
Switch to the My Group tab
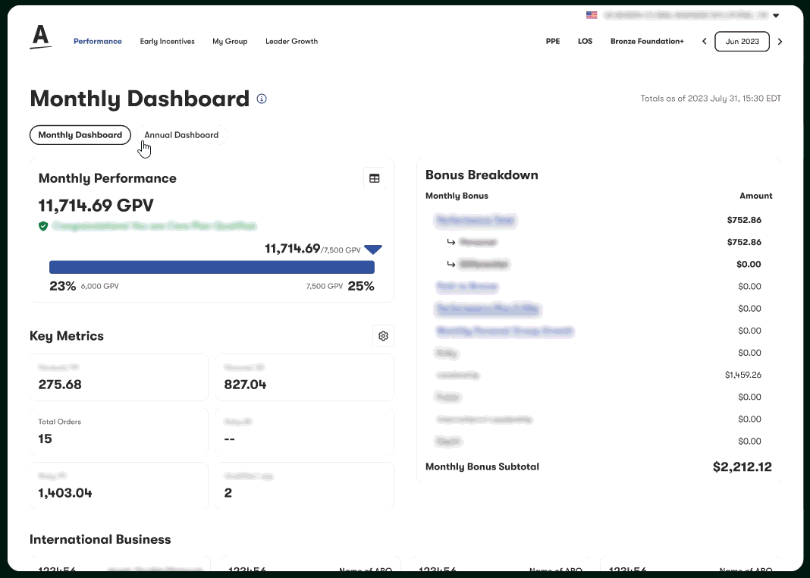230,42
